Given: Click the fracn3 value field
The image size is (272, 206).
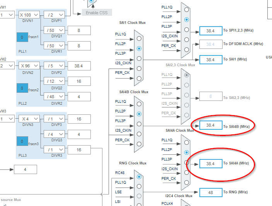Looking at the screenshot, I should pos(22,141).
